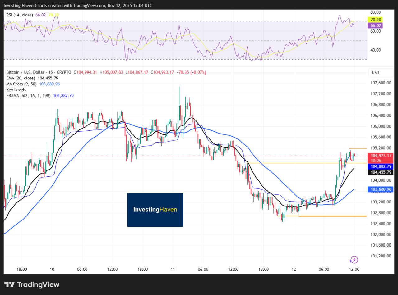Image resolution: width=398 pixels, height=295 pixels.
Task: Click the purple RSI 66.02 value tag
Action: 375,25
